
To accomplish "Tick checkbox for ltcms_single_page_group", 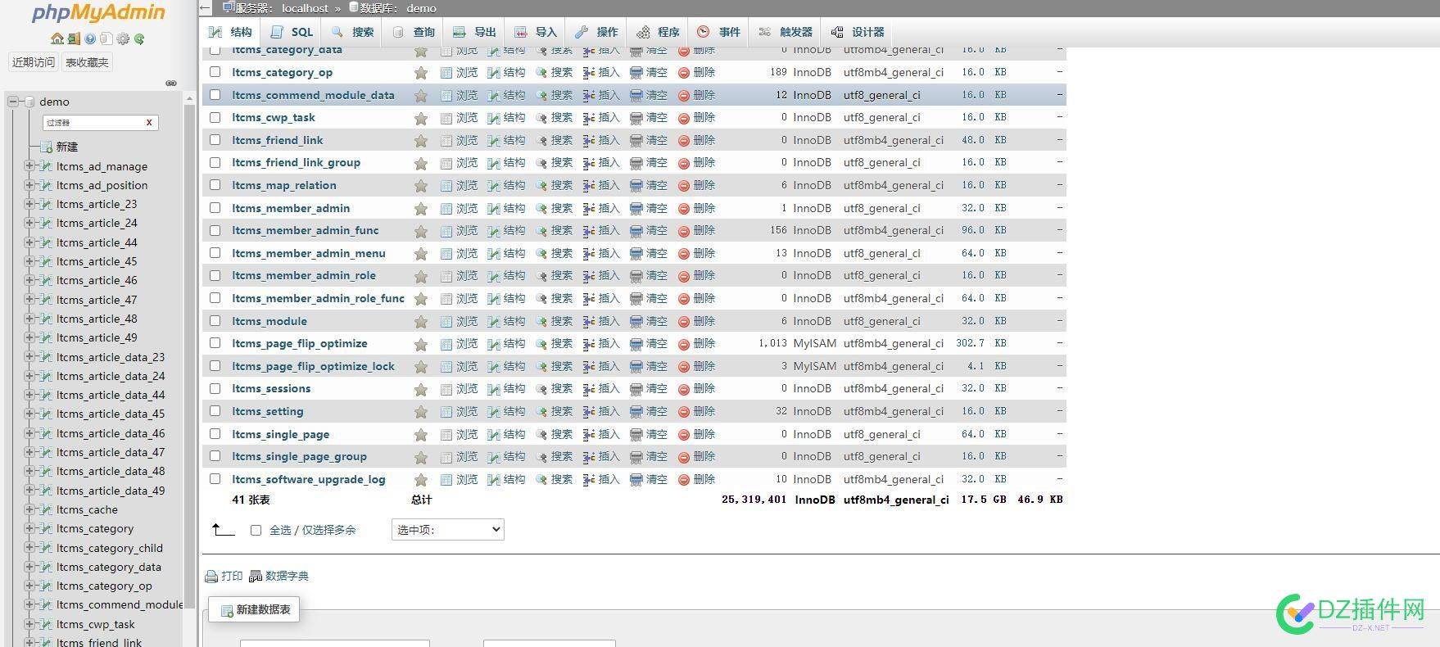I will [x=215, y=456].
